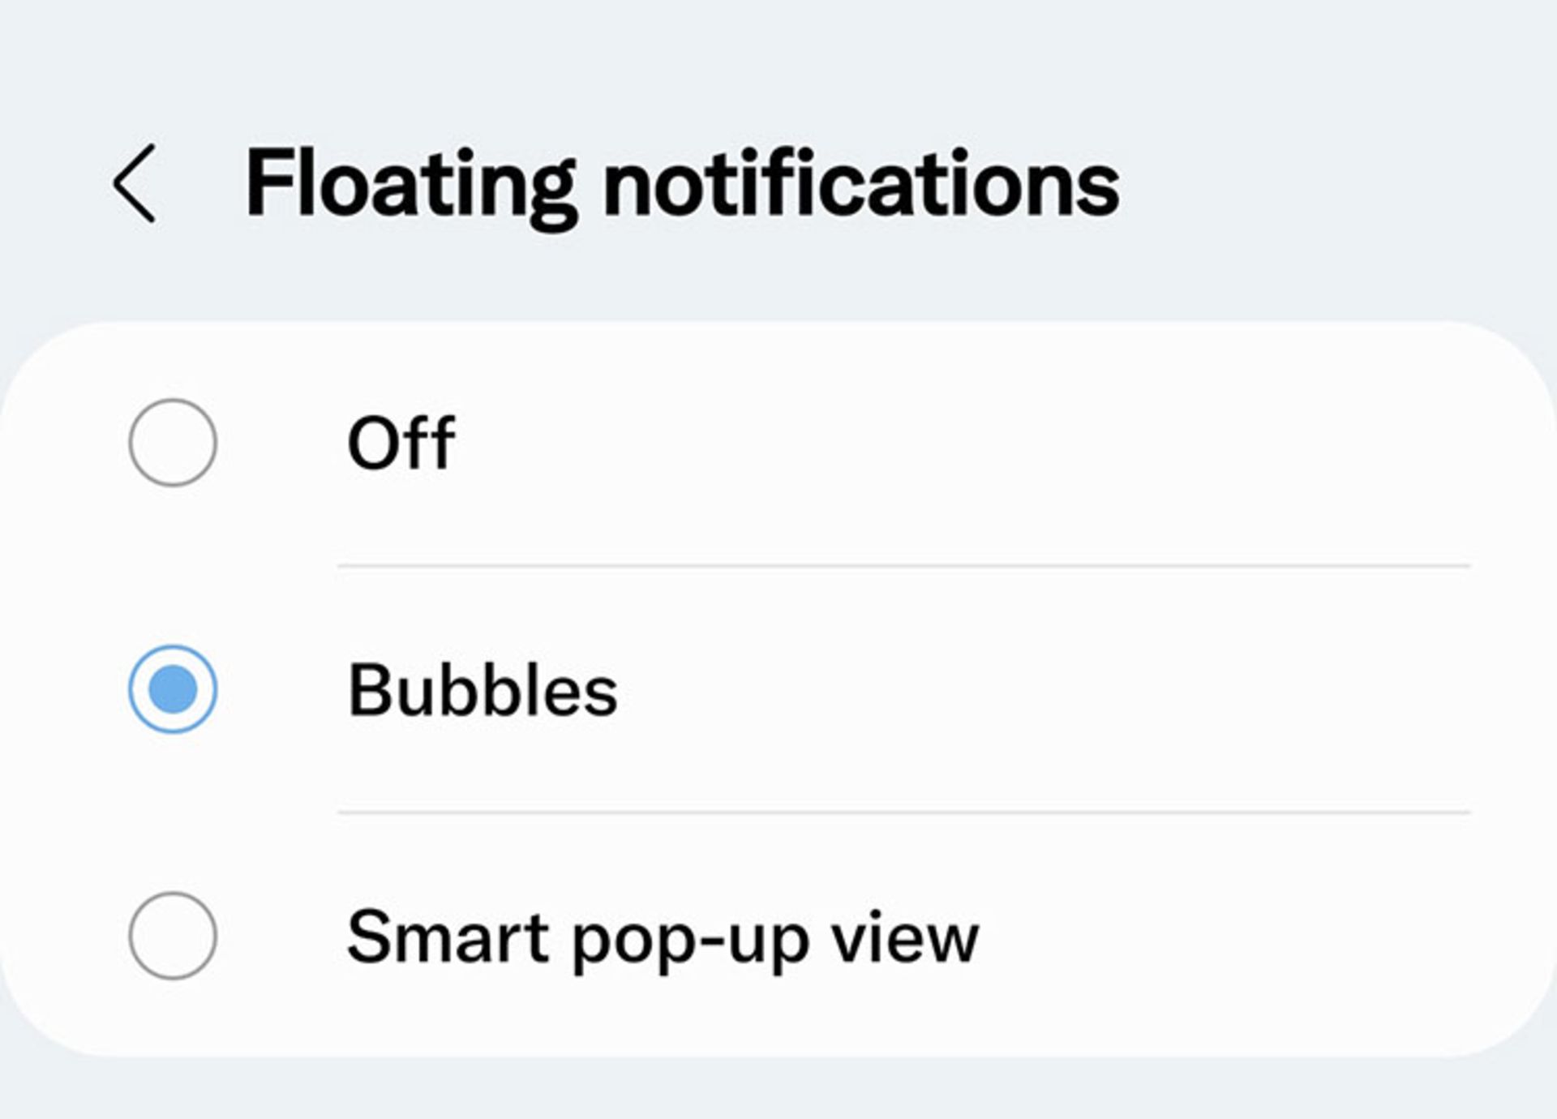Select the Bubbles radio button
This screenshot has height=1119, width=1557.
click(173, 689)
